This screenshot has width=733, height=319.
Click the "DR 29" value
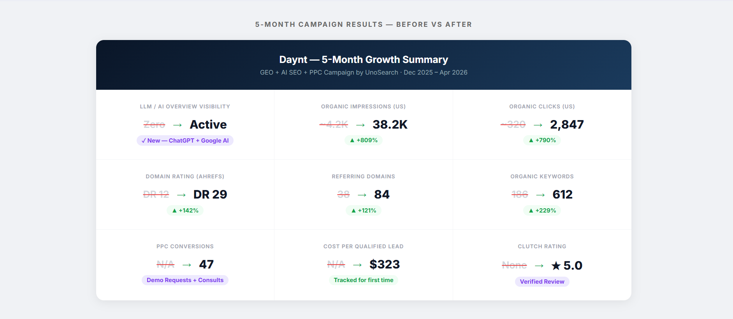[x=210, y=194]
